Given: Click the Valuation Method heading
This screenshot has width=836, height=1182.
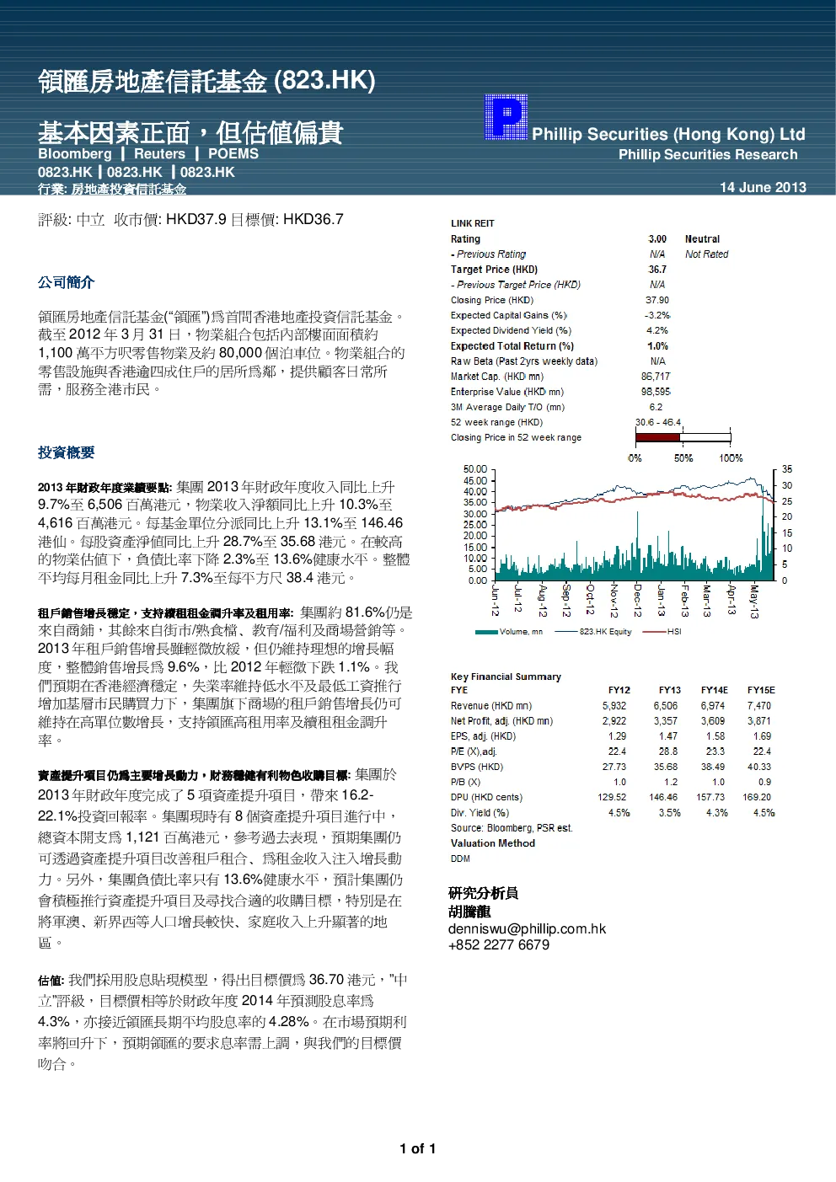Looking at the screenshot, I should pyautogui.click(x=493, y=843).
